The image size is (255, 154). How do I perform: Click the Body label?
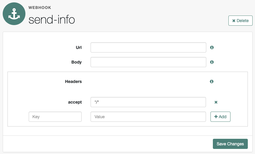point(77,62)
